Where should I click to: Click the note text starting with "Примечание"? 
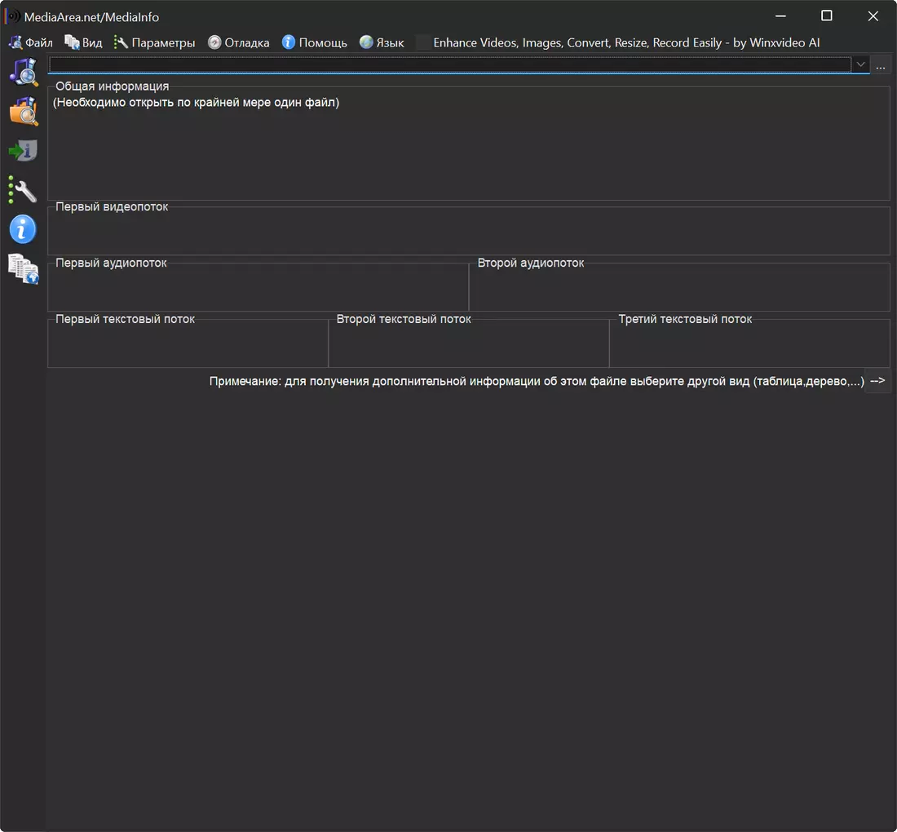click(x=537, y=381)
